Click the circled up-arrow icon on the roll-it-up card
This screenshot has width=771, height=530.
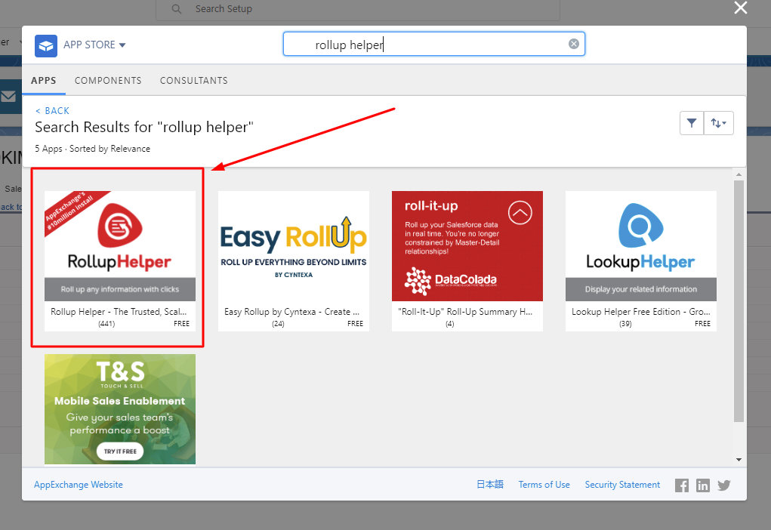[x=520, y=212]
